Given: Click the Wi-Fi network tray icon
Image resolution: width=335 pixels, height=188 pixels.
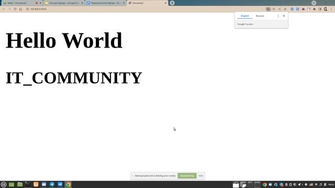Looking at the screenshot, I should (x=316, y=184).
